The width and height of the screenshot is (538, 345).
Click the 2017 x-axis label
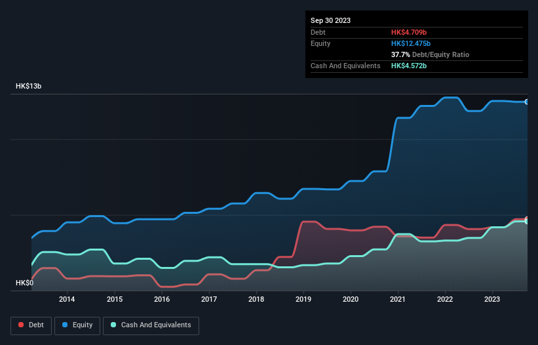pyautogui.click(x=209, y=299)
